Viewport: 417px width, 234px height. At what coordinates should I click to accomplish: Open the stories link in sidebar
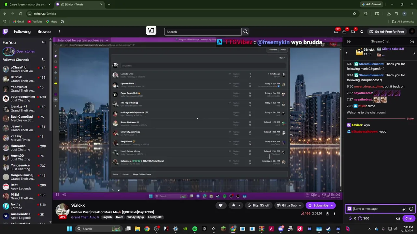(25, 51)
